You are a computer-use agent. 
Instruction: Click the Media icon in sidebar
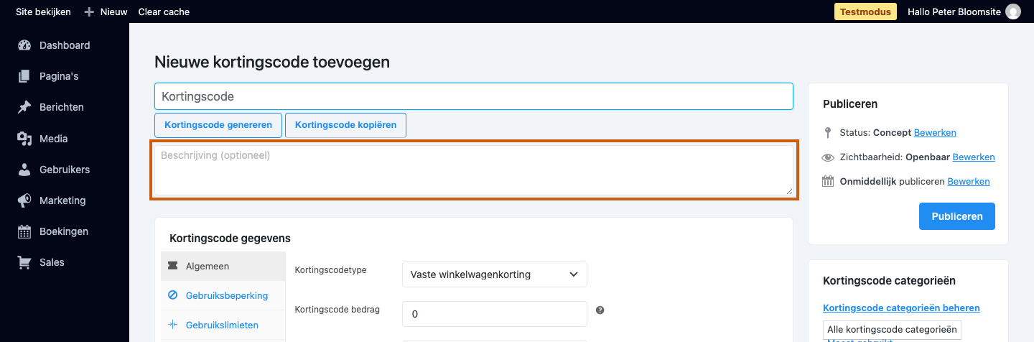[x=24, y=139]
